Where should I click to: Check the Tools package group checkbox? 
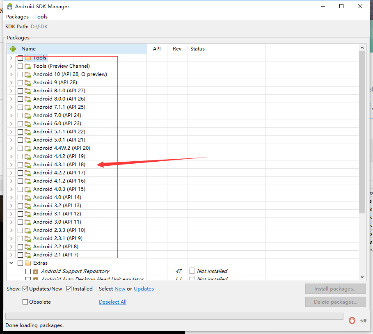[20, 58]
